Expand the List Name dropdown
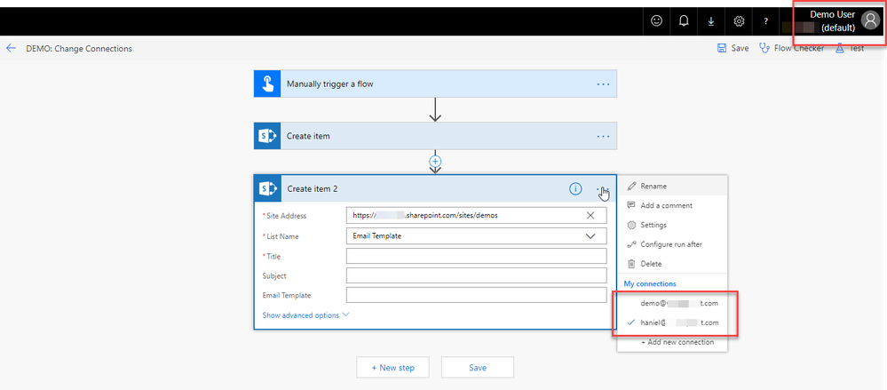The image size is (887, 390). tap(590, 236)
